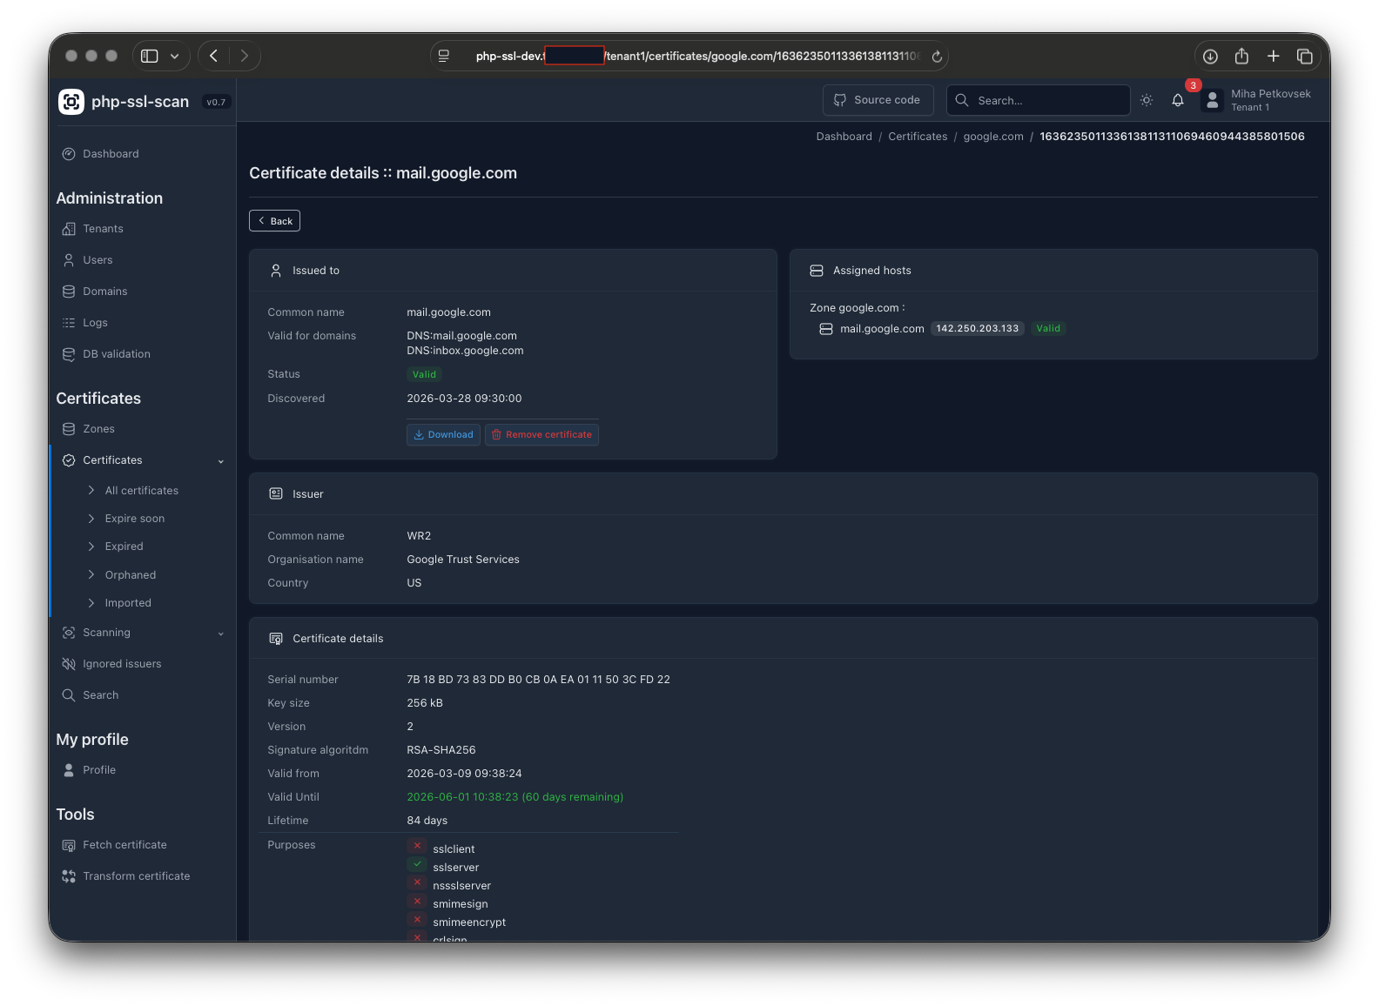Click the php-ssl-scan logo icon
Viewport: 1379px width, 1006px height.
click(71, 102)
